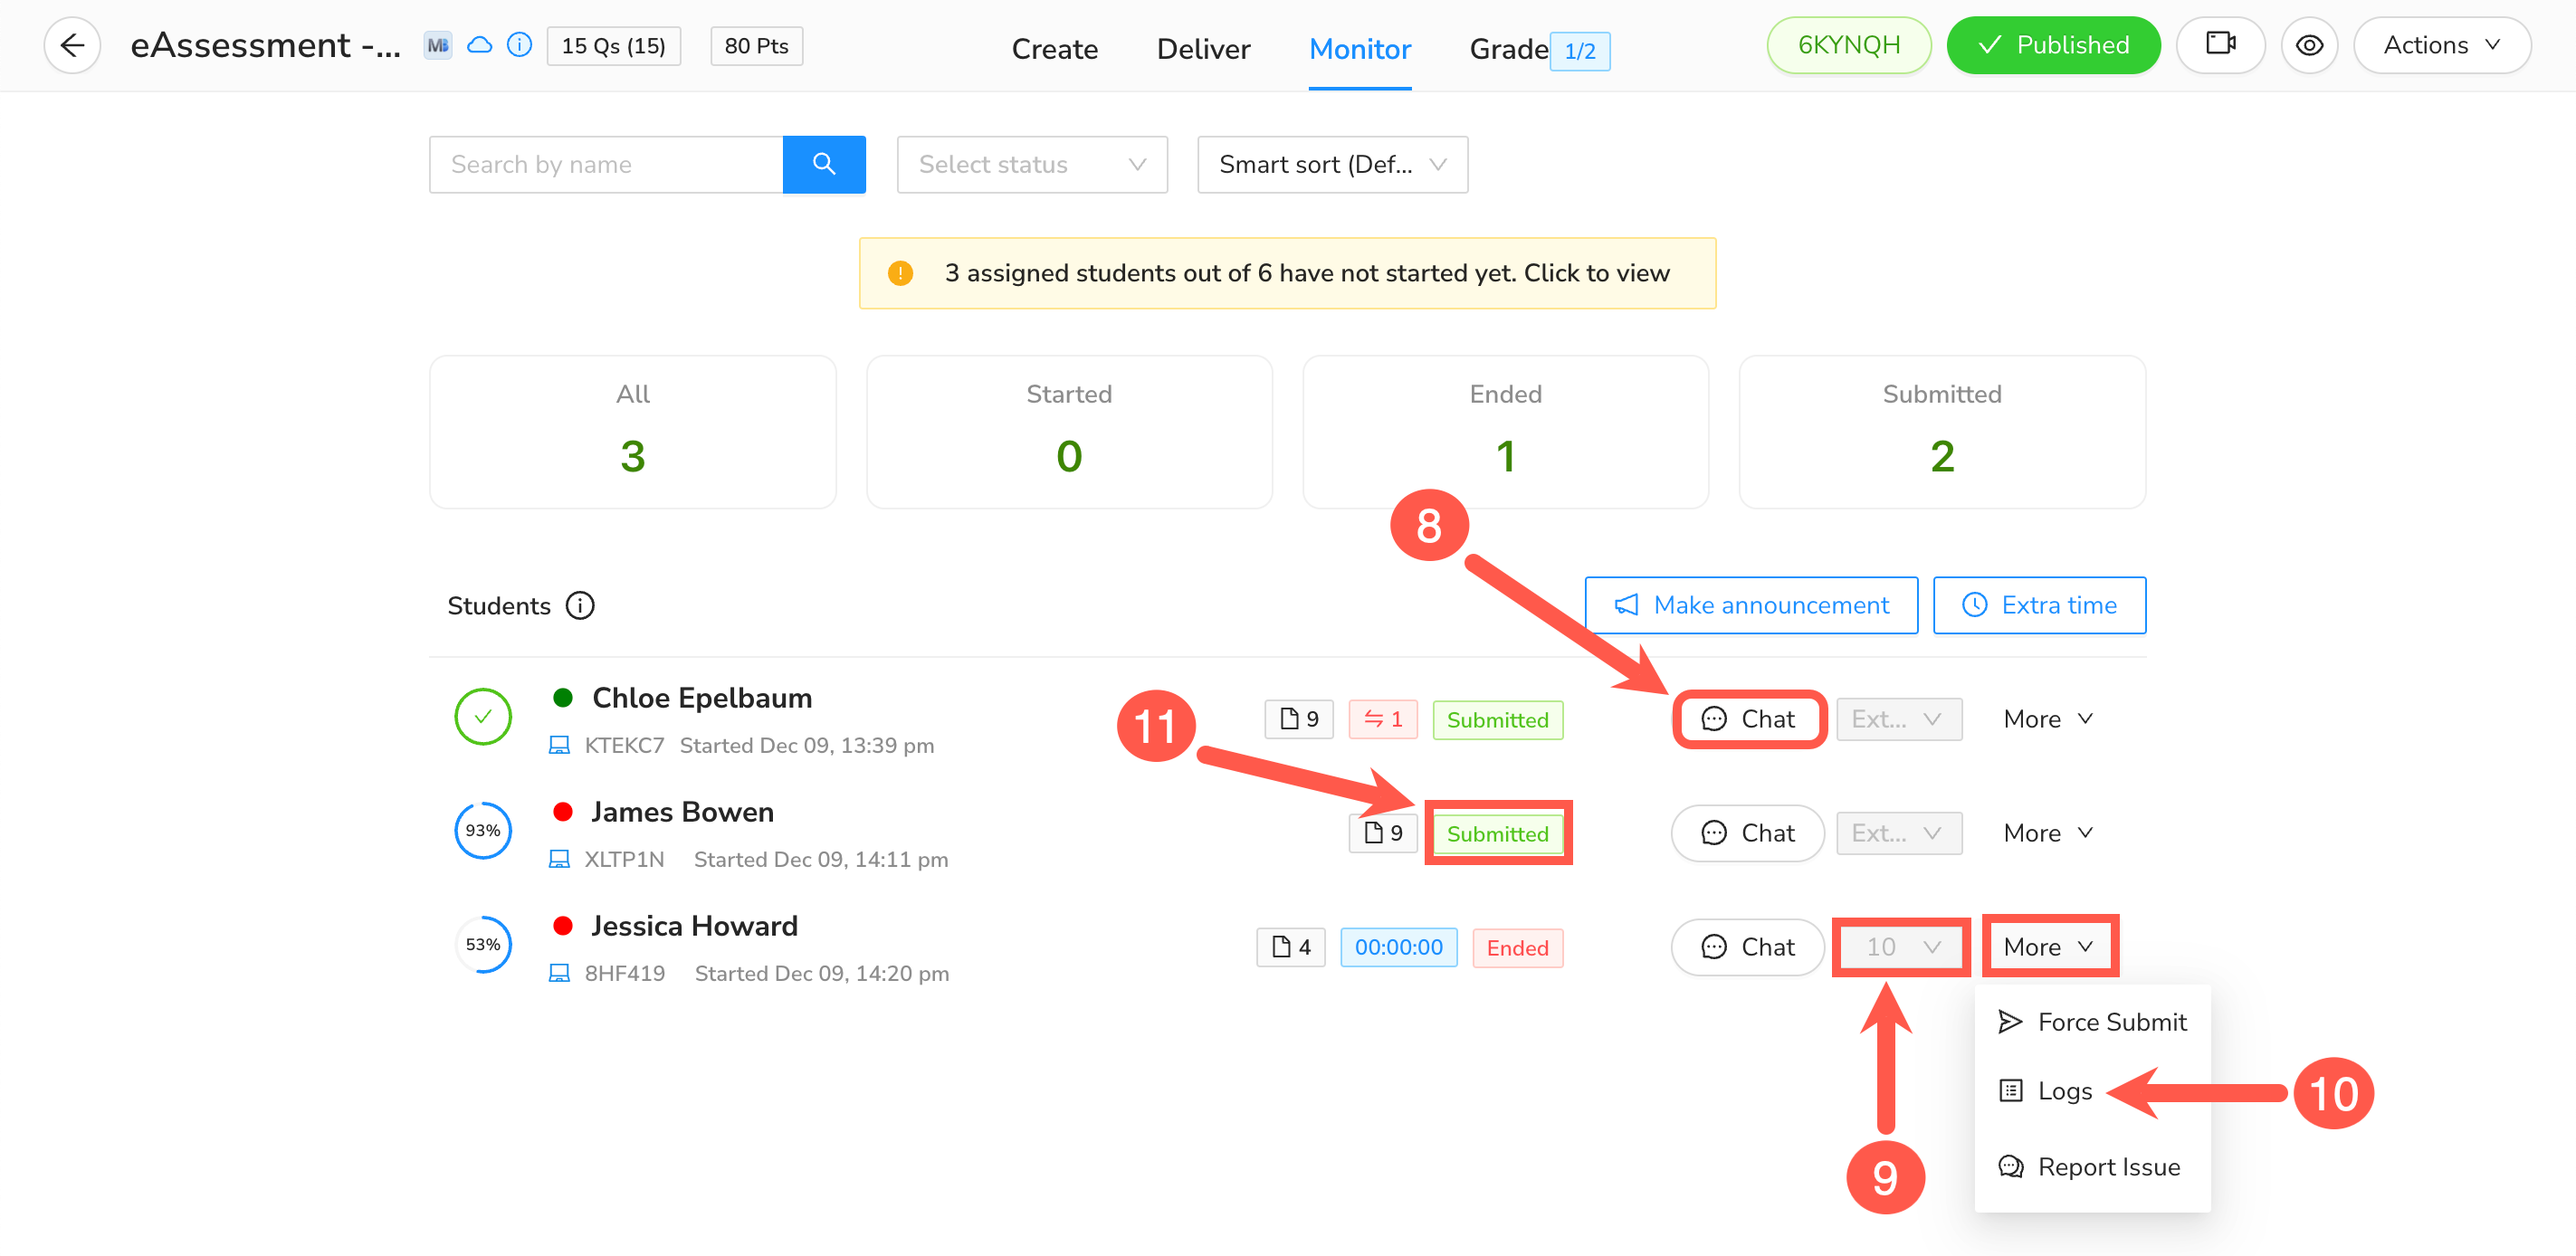Click the back arrow button
The height and width of the screenshot is (1256, 2576).
72,45
